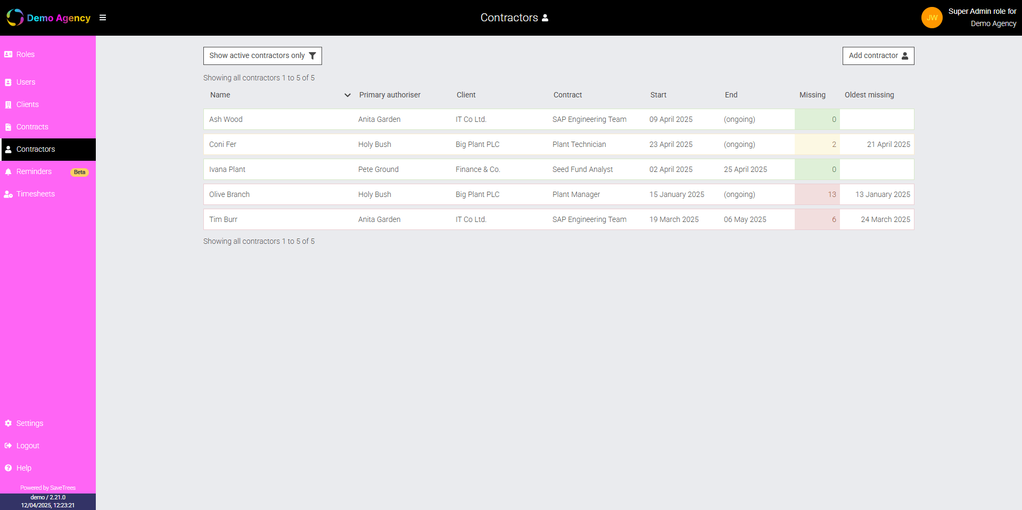The height and width of the screenshot is (510, 1022).
Task: Click the Clients building icon
Action: tap(8, 104)
